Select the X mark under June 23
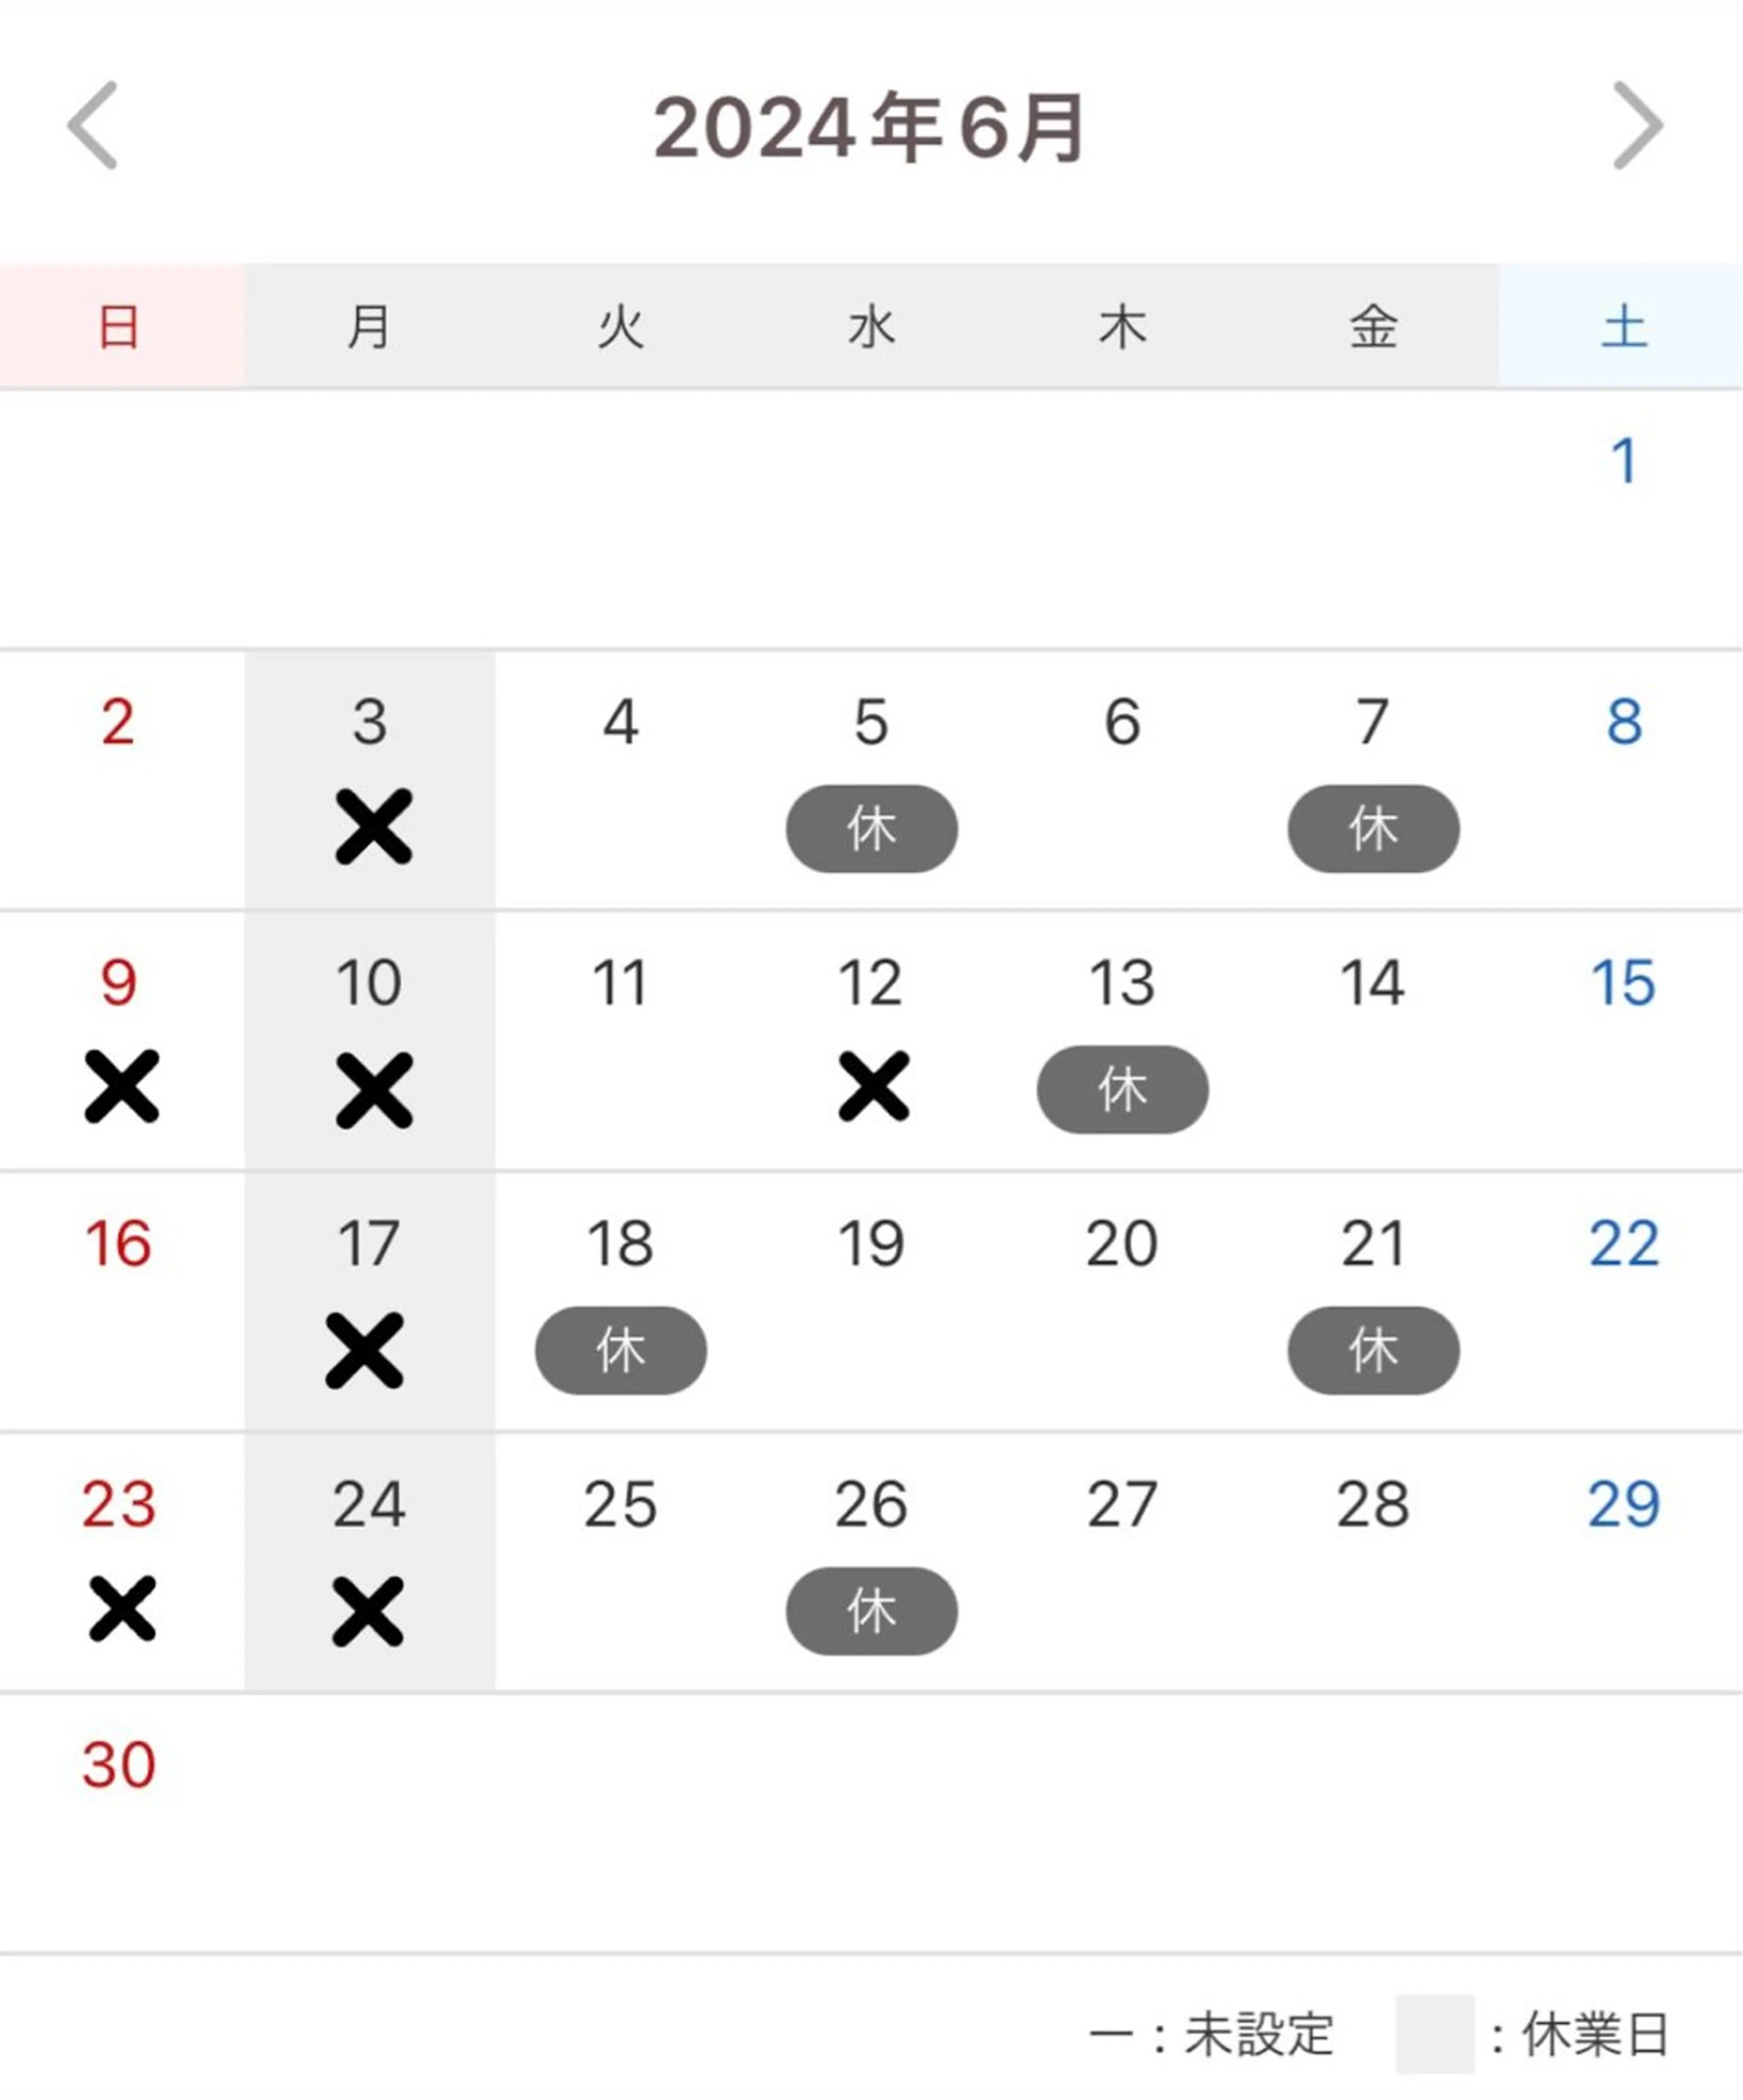The width and height of the screenshot is (1743, 2100). [122, 1609]
